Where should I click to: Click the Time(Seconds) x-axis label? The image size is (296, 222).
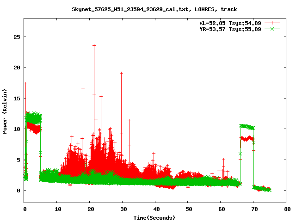(154, 218)
